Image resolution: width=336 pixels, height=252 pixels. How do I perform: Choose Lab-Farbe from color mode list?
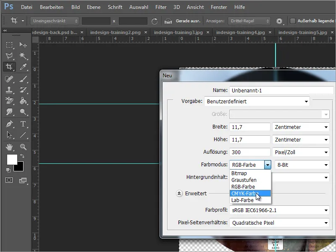250,200
